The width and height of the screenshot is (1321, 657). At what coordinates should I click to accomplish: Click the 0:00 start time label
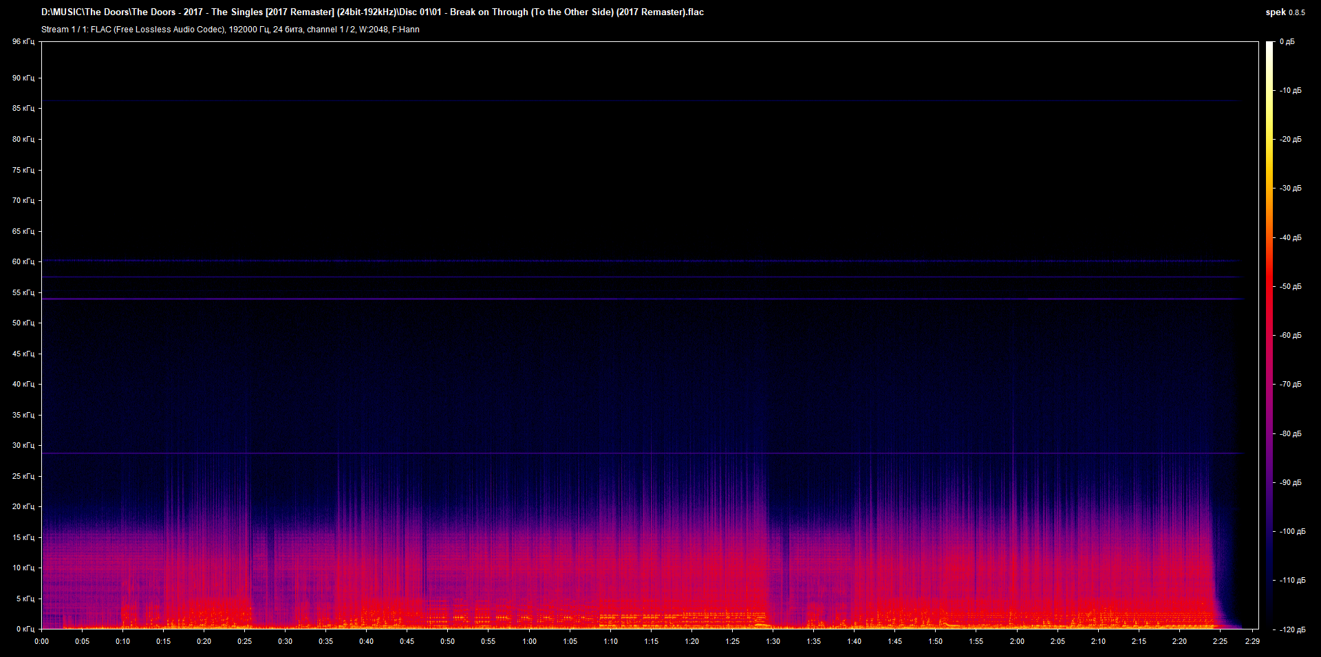point(42,641)
